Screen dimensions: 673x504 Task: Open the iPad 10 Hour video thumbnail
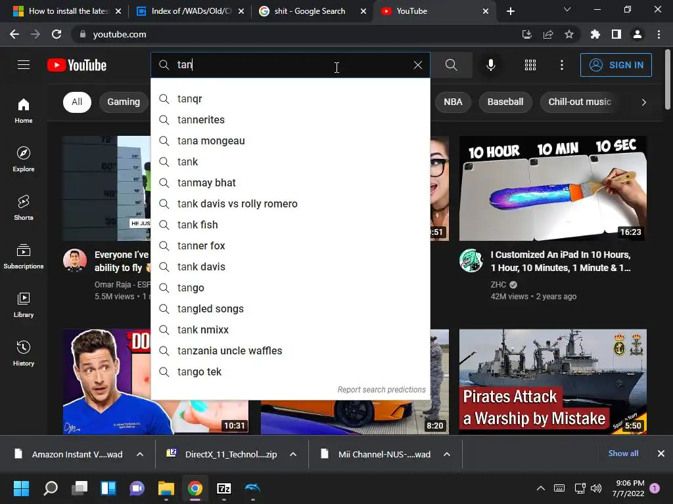tap(553, 188)
